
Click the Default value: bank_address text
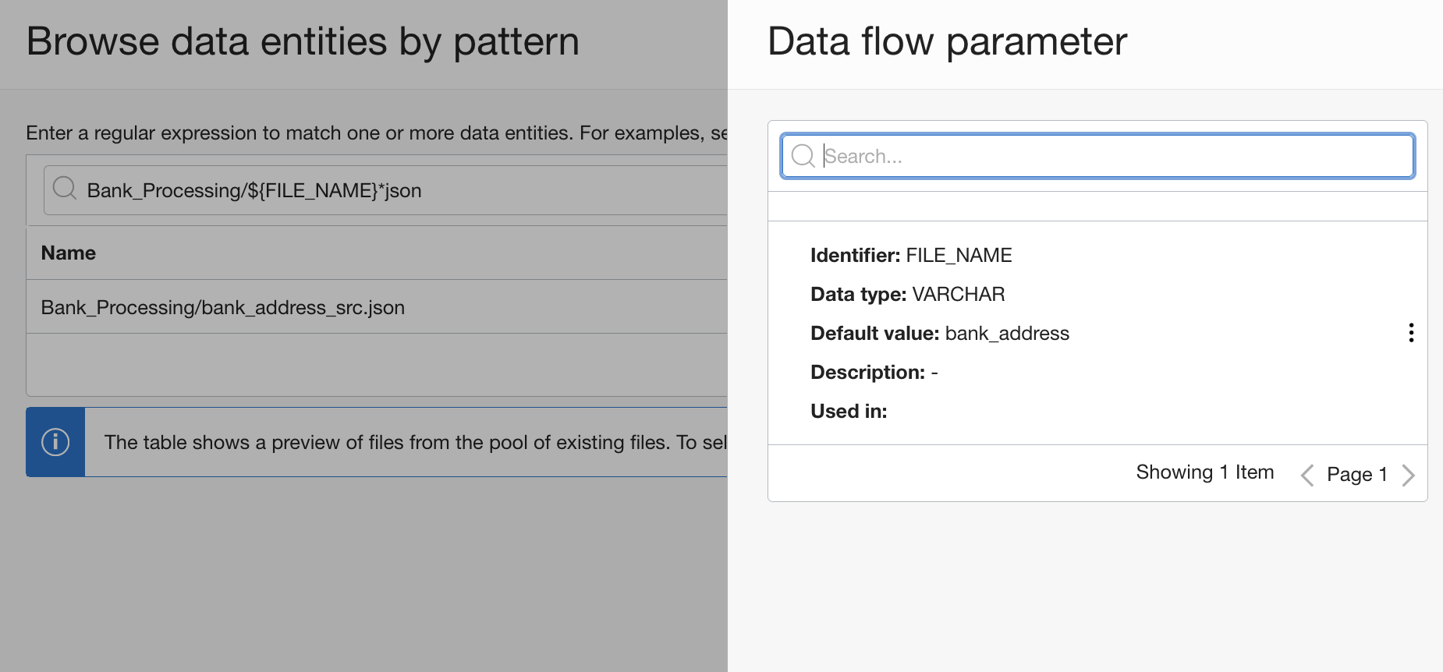pos(940,333)
